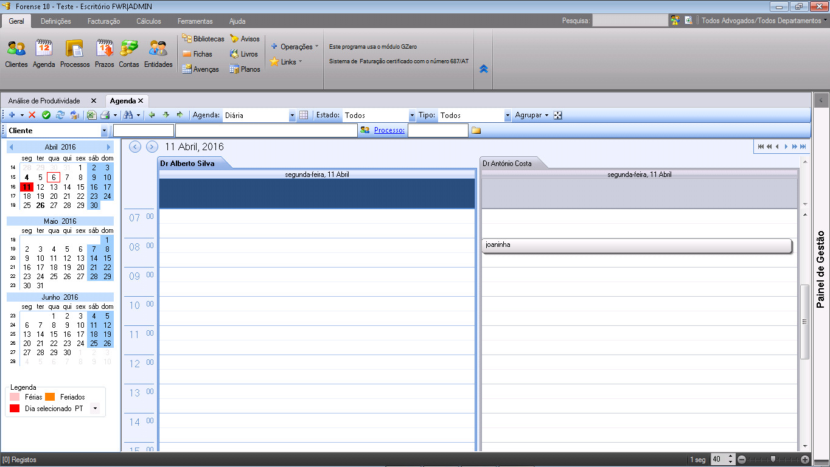Screen dimensions: 830x467
Task: Click the document search icon near Pesquisa
Action: tap(689, 20)
